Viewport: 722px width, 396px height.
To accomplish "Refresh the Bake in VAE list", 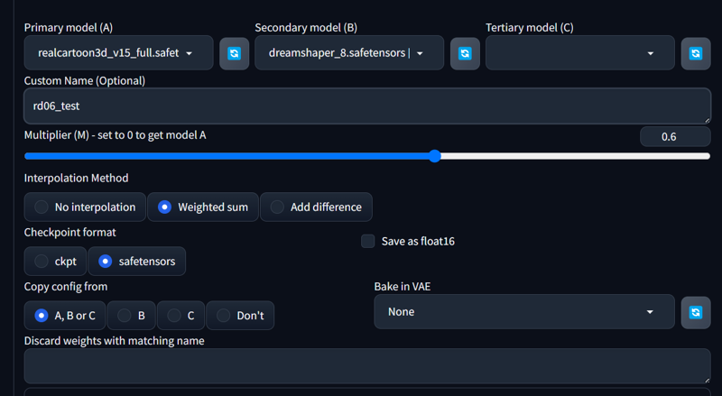I will [696, 313].
